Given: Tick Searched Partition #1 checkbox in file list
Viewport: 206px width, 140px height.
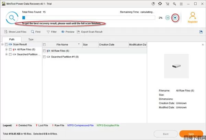Looking at the screenshot, I should (x=44, y=57).
